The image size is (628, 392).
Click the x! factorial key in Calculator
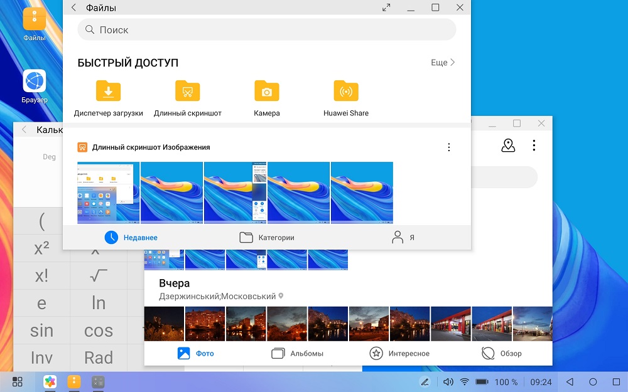tap(41, 275)
